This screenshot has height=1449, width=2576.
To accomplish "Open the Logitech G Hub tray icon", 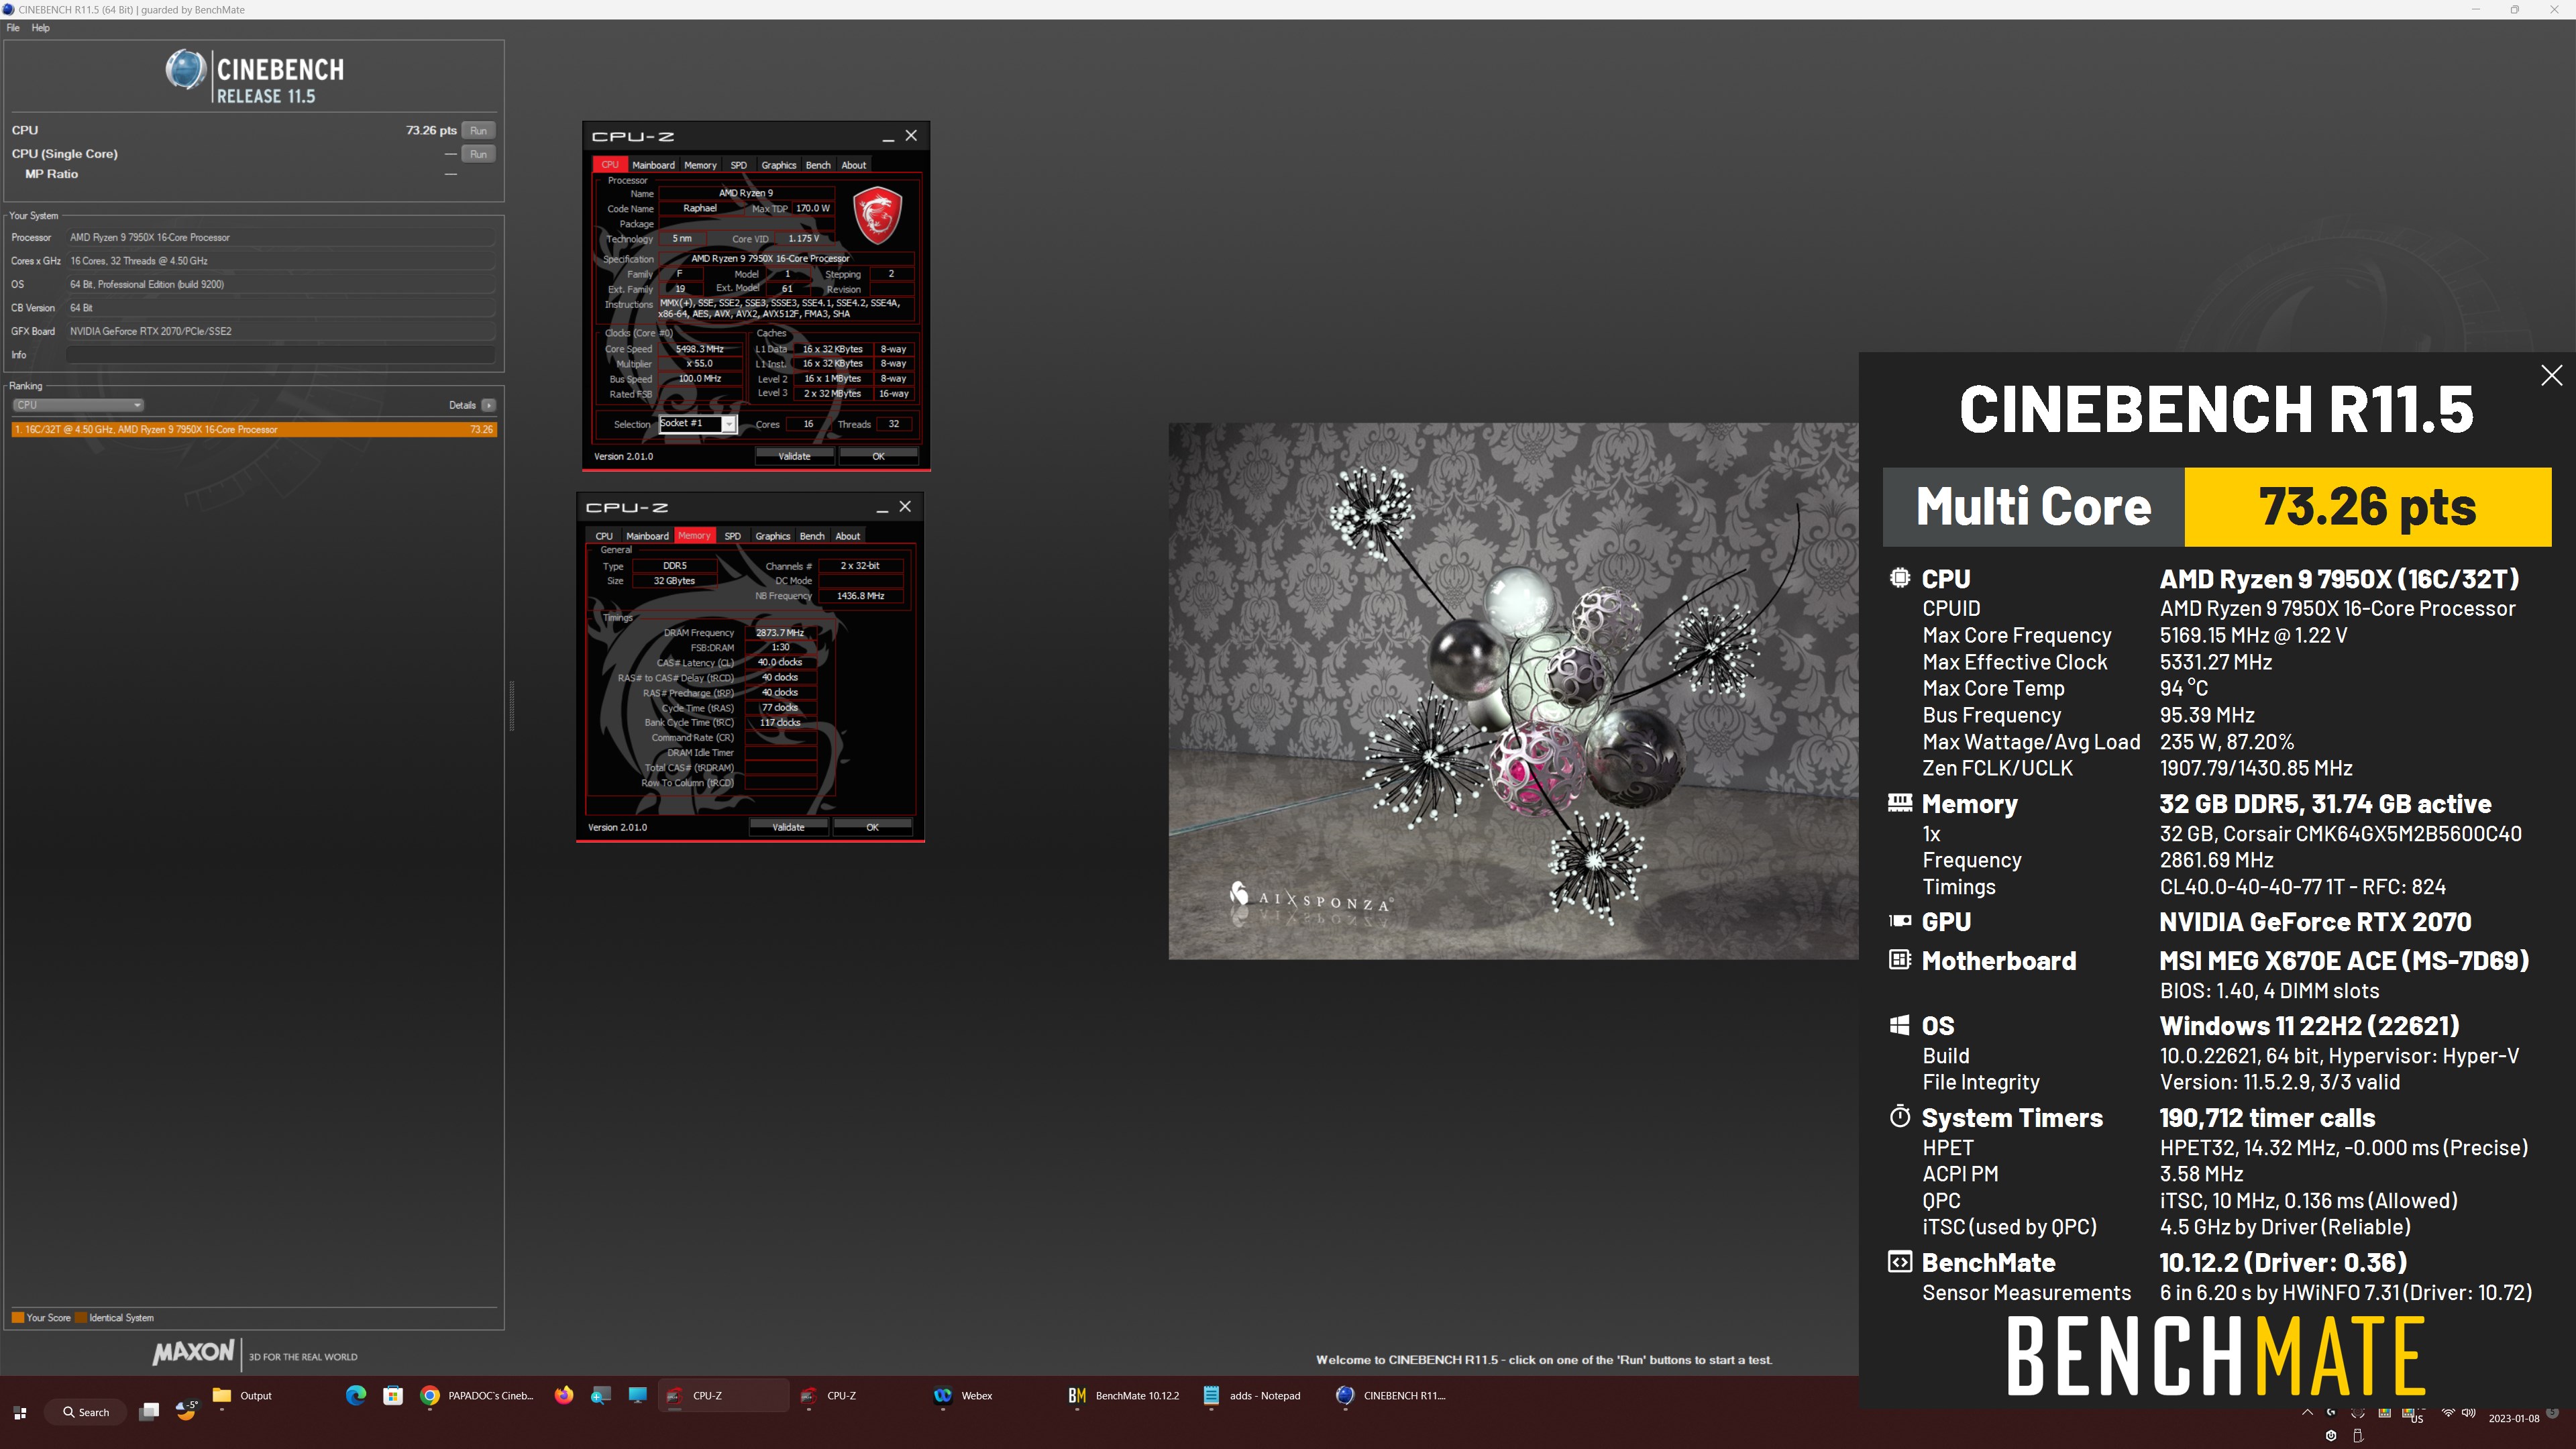I will tap(2331, 1412).
